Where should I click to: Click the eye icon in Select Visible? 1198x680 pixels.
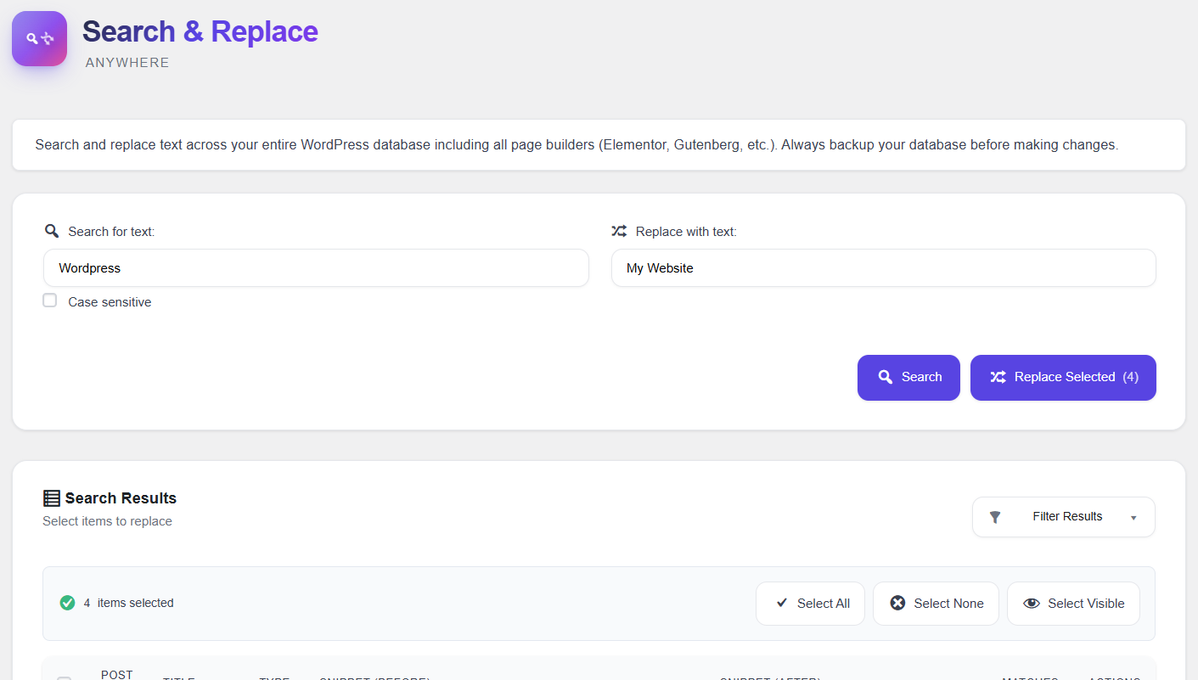pos(1032,603)
